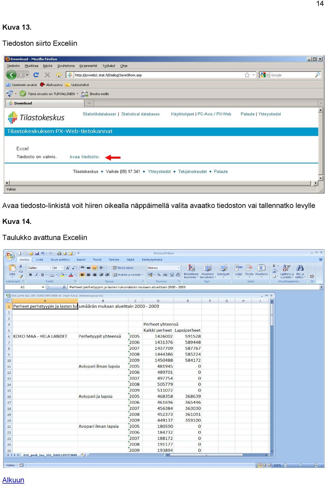Viewport: 327px width, 486px height.
Task: Toggle percent style on the cell
Action: (x=159, y=275)
